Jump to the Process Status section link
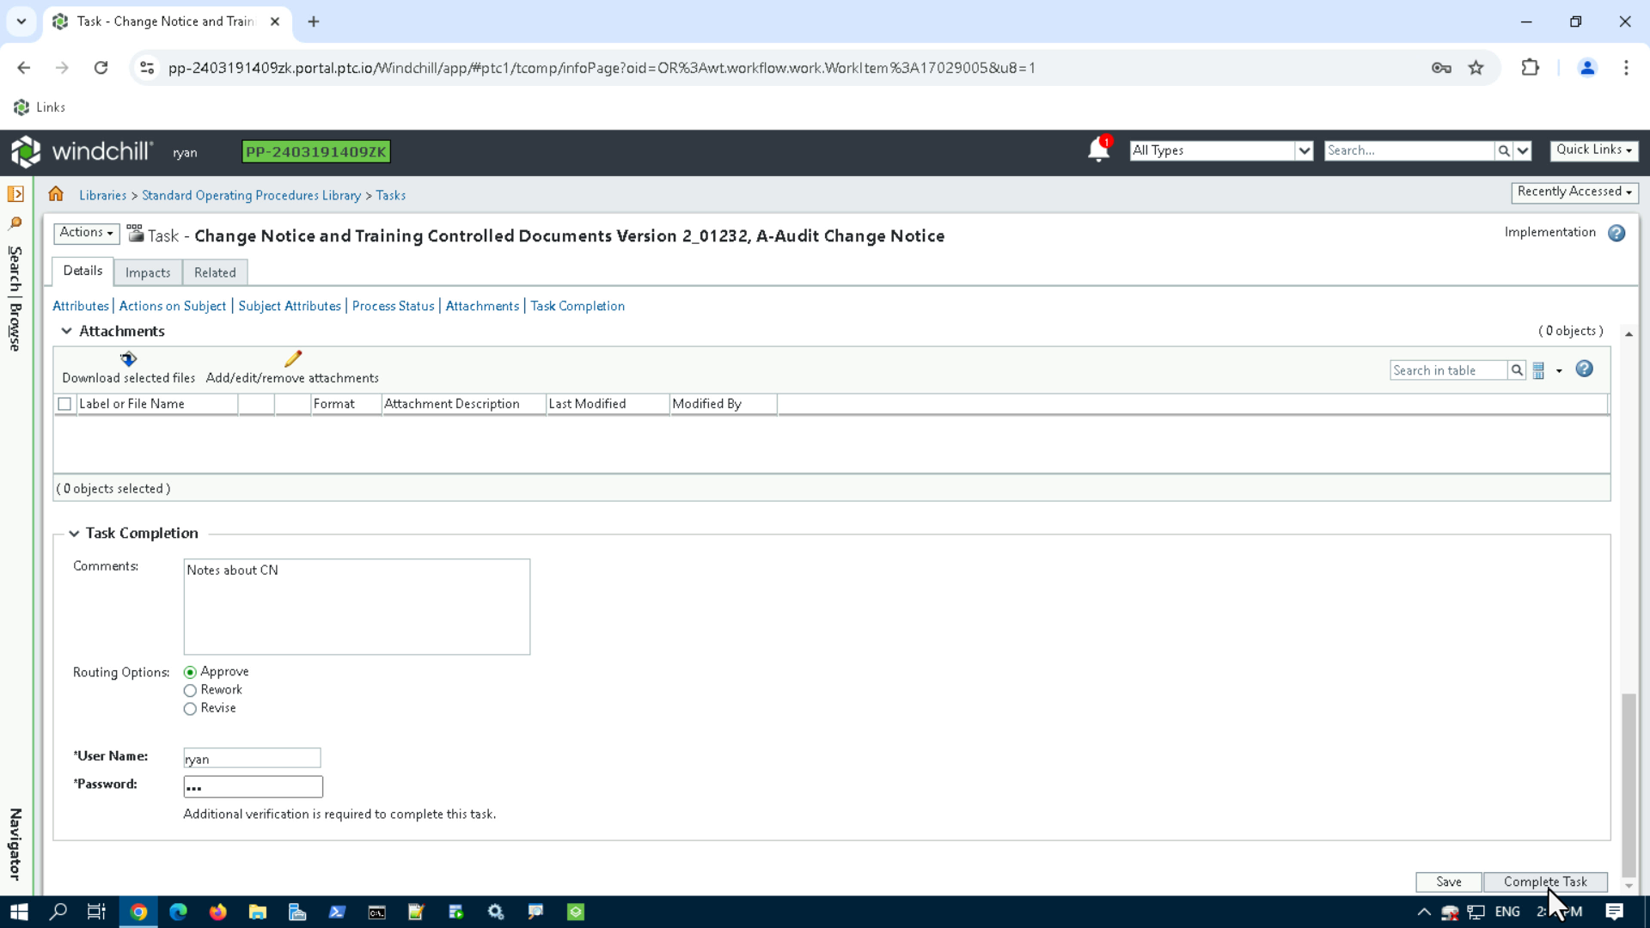The image size is (1650, 928). (393, 306)
